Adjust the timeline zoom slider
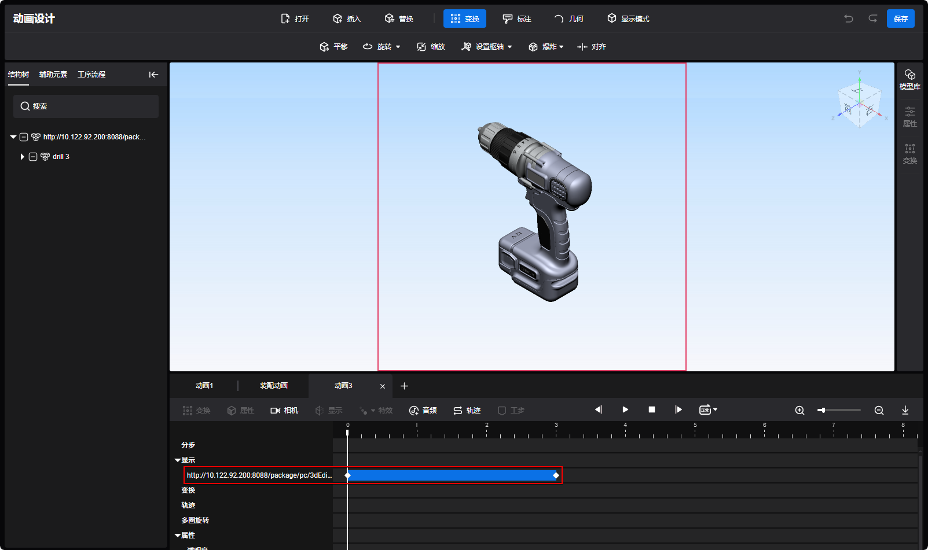The image size is (928, 550). tap(821, 410)
